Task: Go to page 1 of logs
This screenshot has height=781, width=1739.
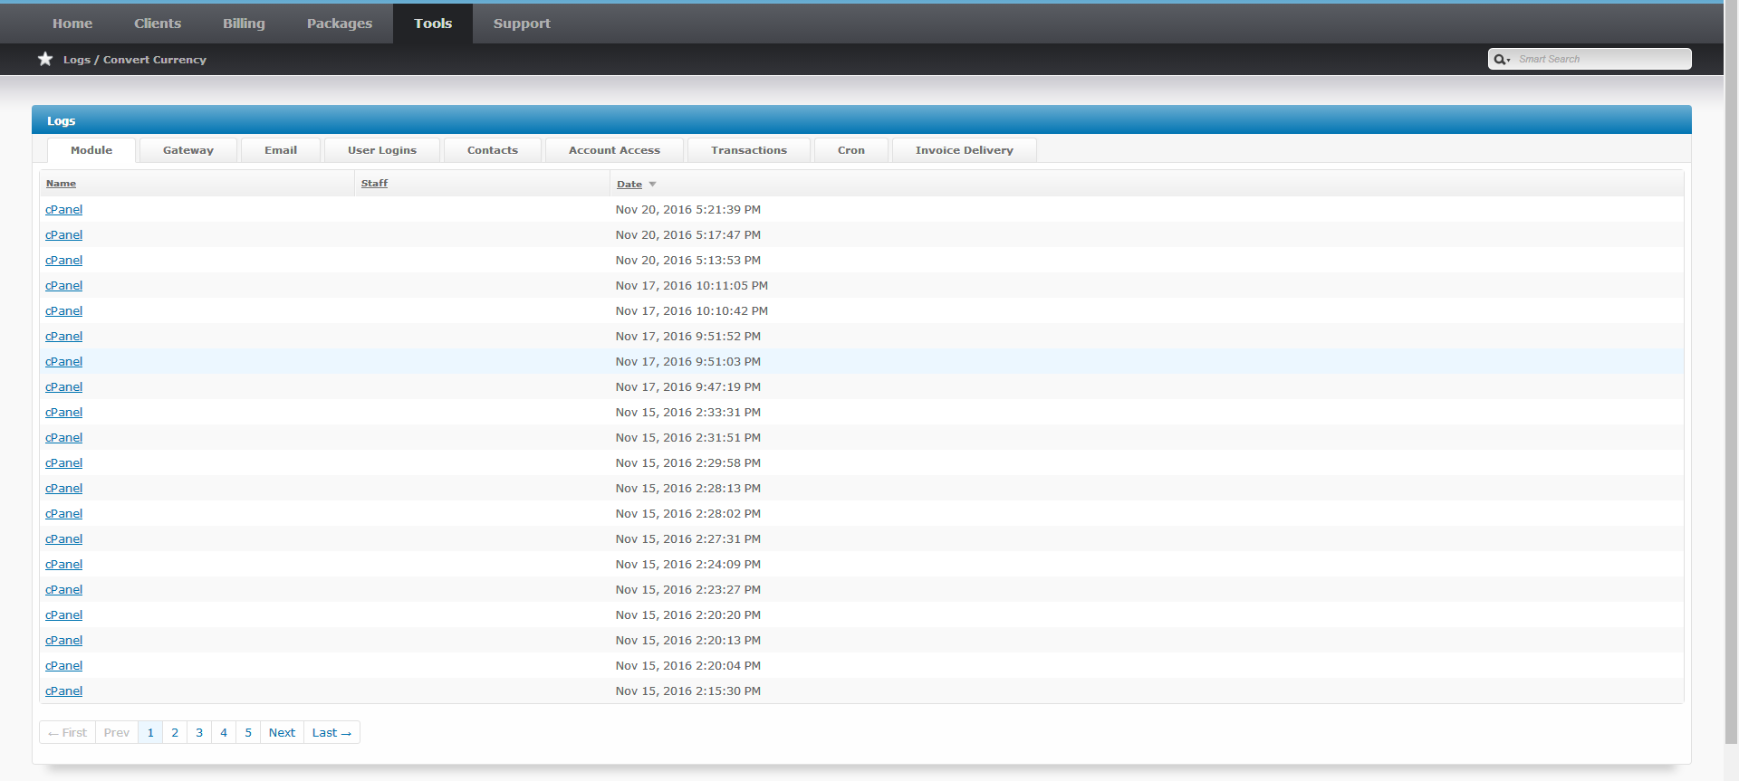Action: 150,733
